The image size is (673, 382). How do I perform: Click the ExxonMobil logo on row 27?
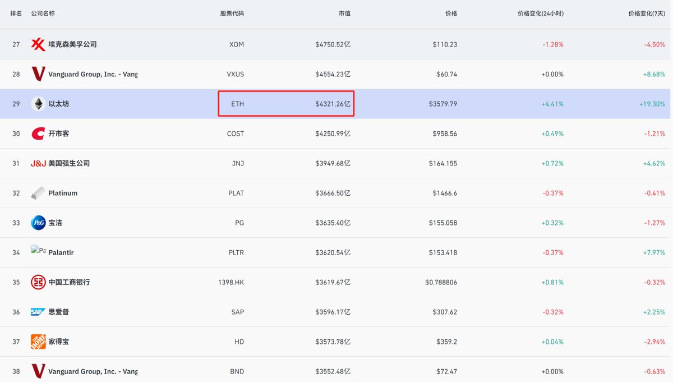[37, 44]
